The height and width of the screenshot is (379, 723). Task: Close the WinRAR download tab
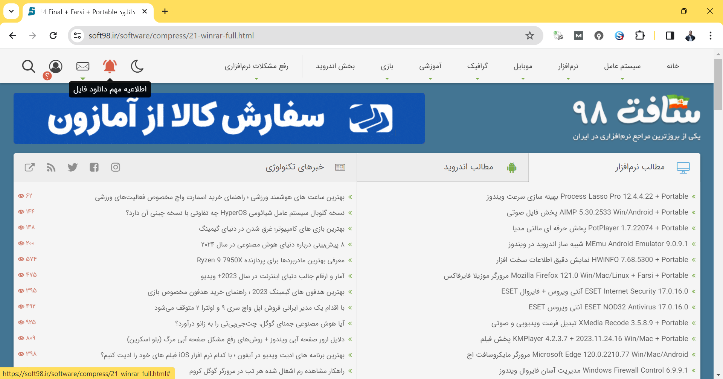coord(145,12)
